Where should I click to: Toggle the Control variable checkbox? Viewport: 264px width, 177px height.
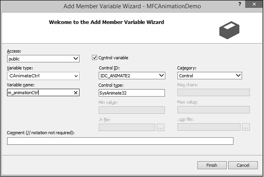[x=95, y=57]
